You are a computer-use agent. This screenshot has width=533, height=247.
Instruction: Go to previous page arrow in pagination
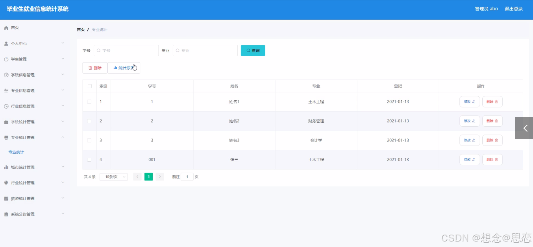pos(137,177)
